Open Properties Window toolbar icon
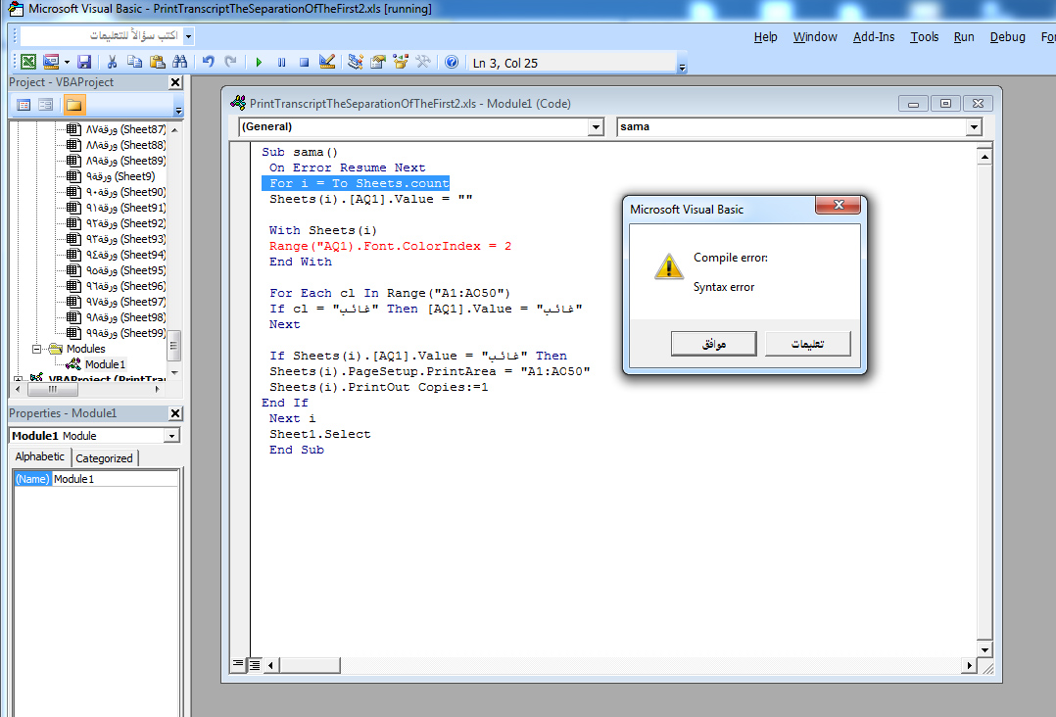This screenshot has height=717, width=1056. [378, 62]
